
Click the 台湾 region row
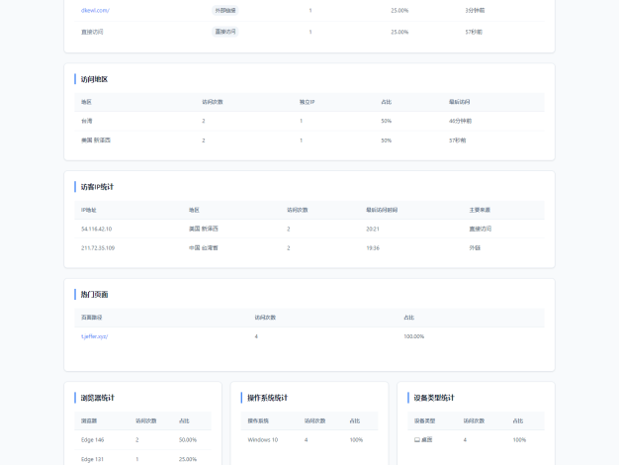tap(309, 121)
